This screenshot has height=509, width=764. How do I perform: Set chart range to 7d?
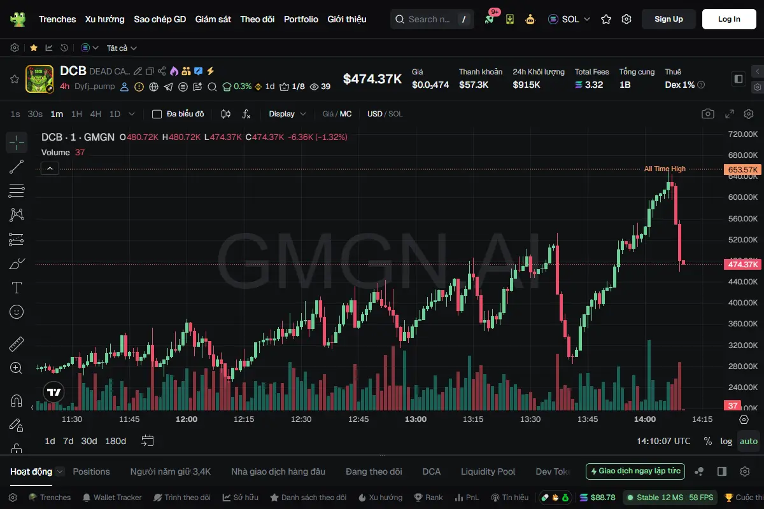[68, 441]
